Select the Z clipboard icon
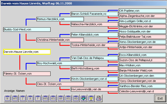The image size is (167, 104). (x=23, y=99)
